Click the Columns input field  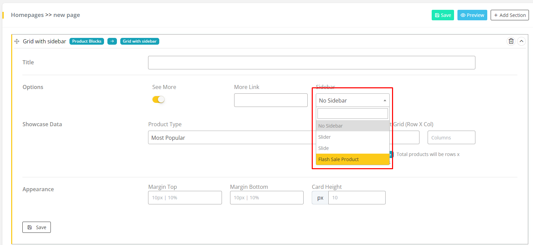tap(451, 138)
